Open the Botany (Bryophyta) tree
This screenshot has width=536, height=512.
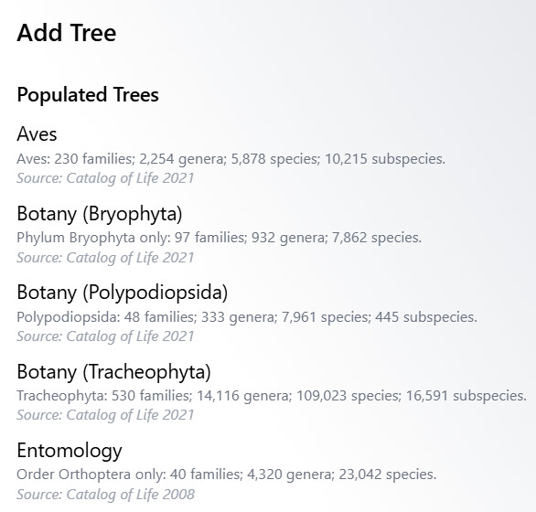(x=100, y=214)
